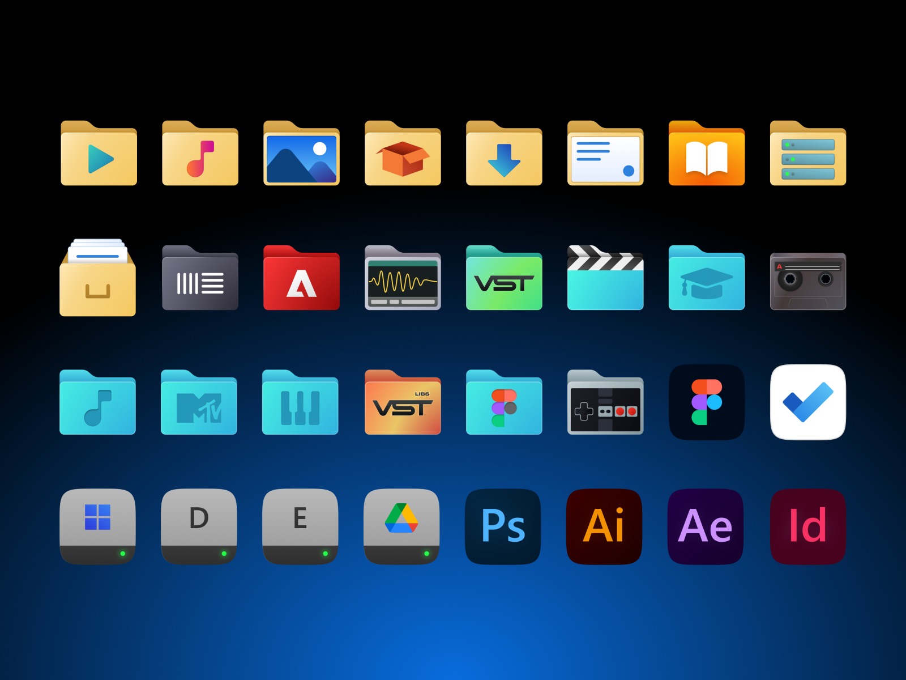Launch InDesign Id app icon

click(x=809, y=527)
